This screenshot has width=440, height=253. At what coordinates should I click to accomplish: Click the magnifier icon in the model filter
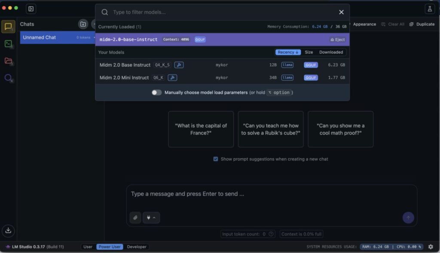tap(105, 12)
